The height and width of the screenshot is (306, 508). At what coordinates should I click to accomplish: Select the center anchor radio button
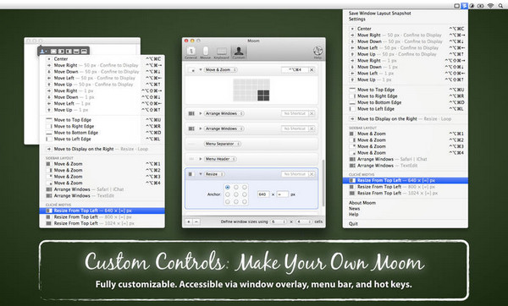pos(236,194)
